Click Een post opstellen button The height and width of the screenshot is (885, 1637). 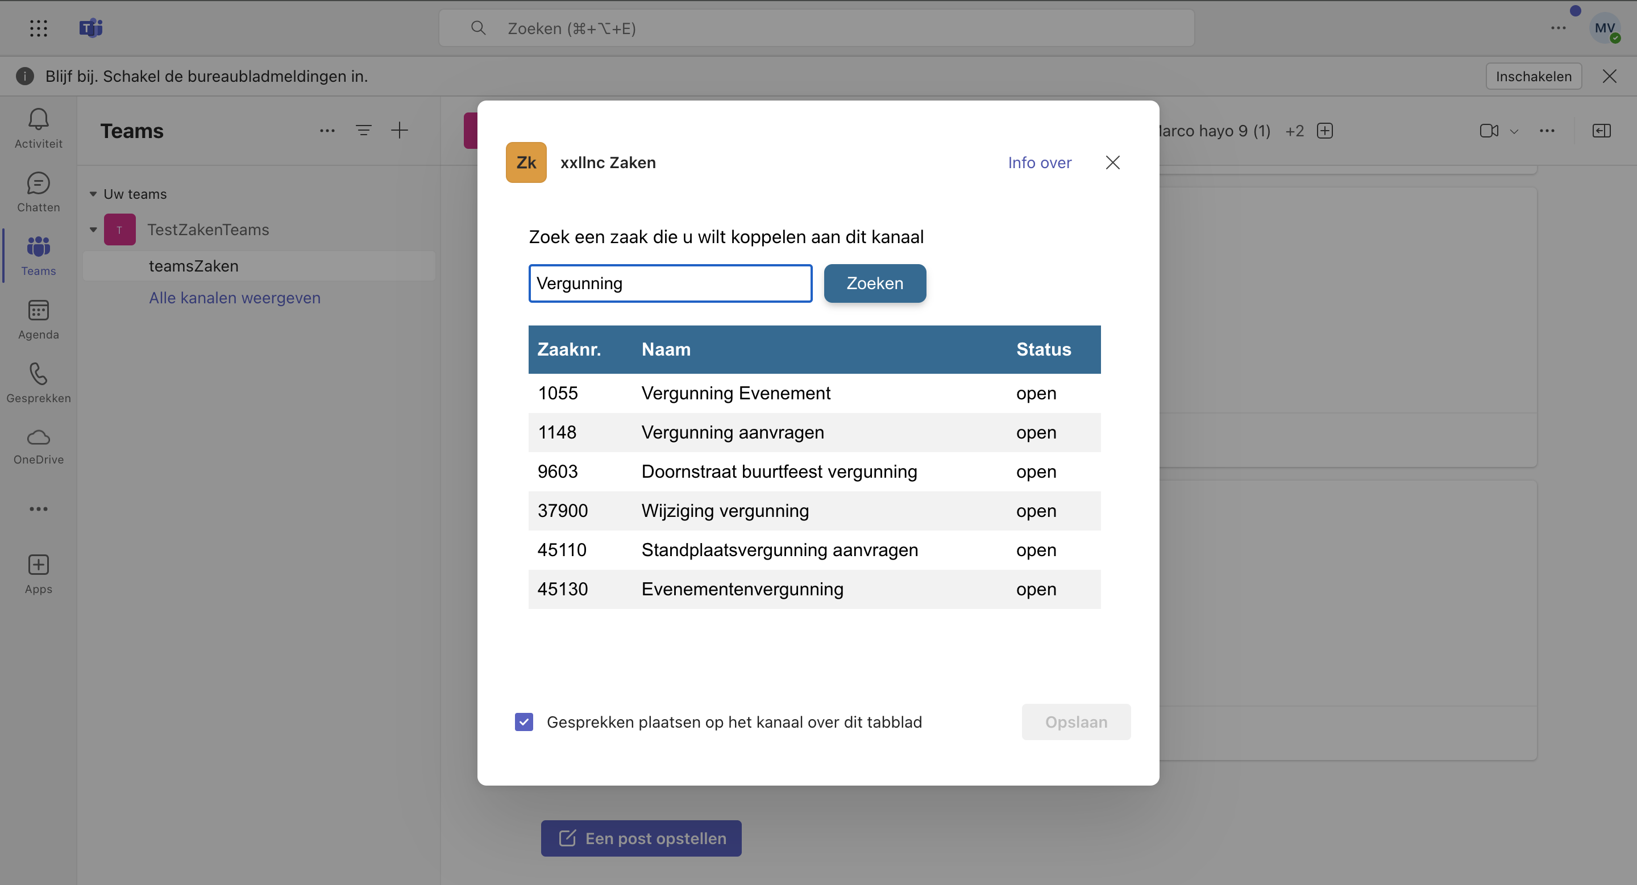point(641,838)
